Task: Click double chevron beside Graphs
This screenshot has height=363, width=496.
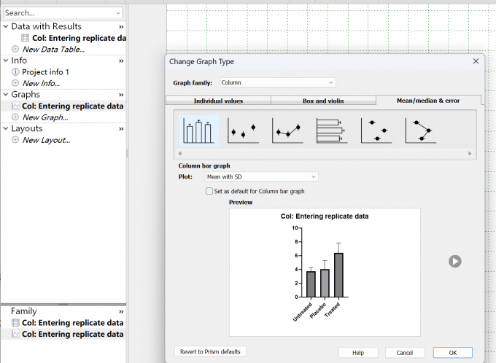Action: click(121, 95)
